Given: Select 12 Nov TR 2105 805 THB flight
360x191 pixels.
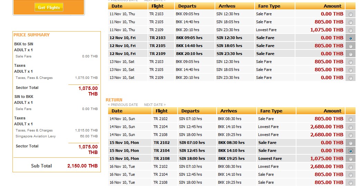Looking at the screenshot, I should pyautogui.click(x=351, y=46).
